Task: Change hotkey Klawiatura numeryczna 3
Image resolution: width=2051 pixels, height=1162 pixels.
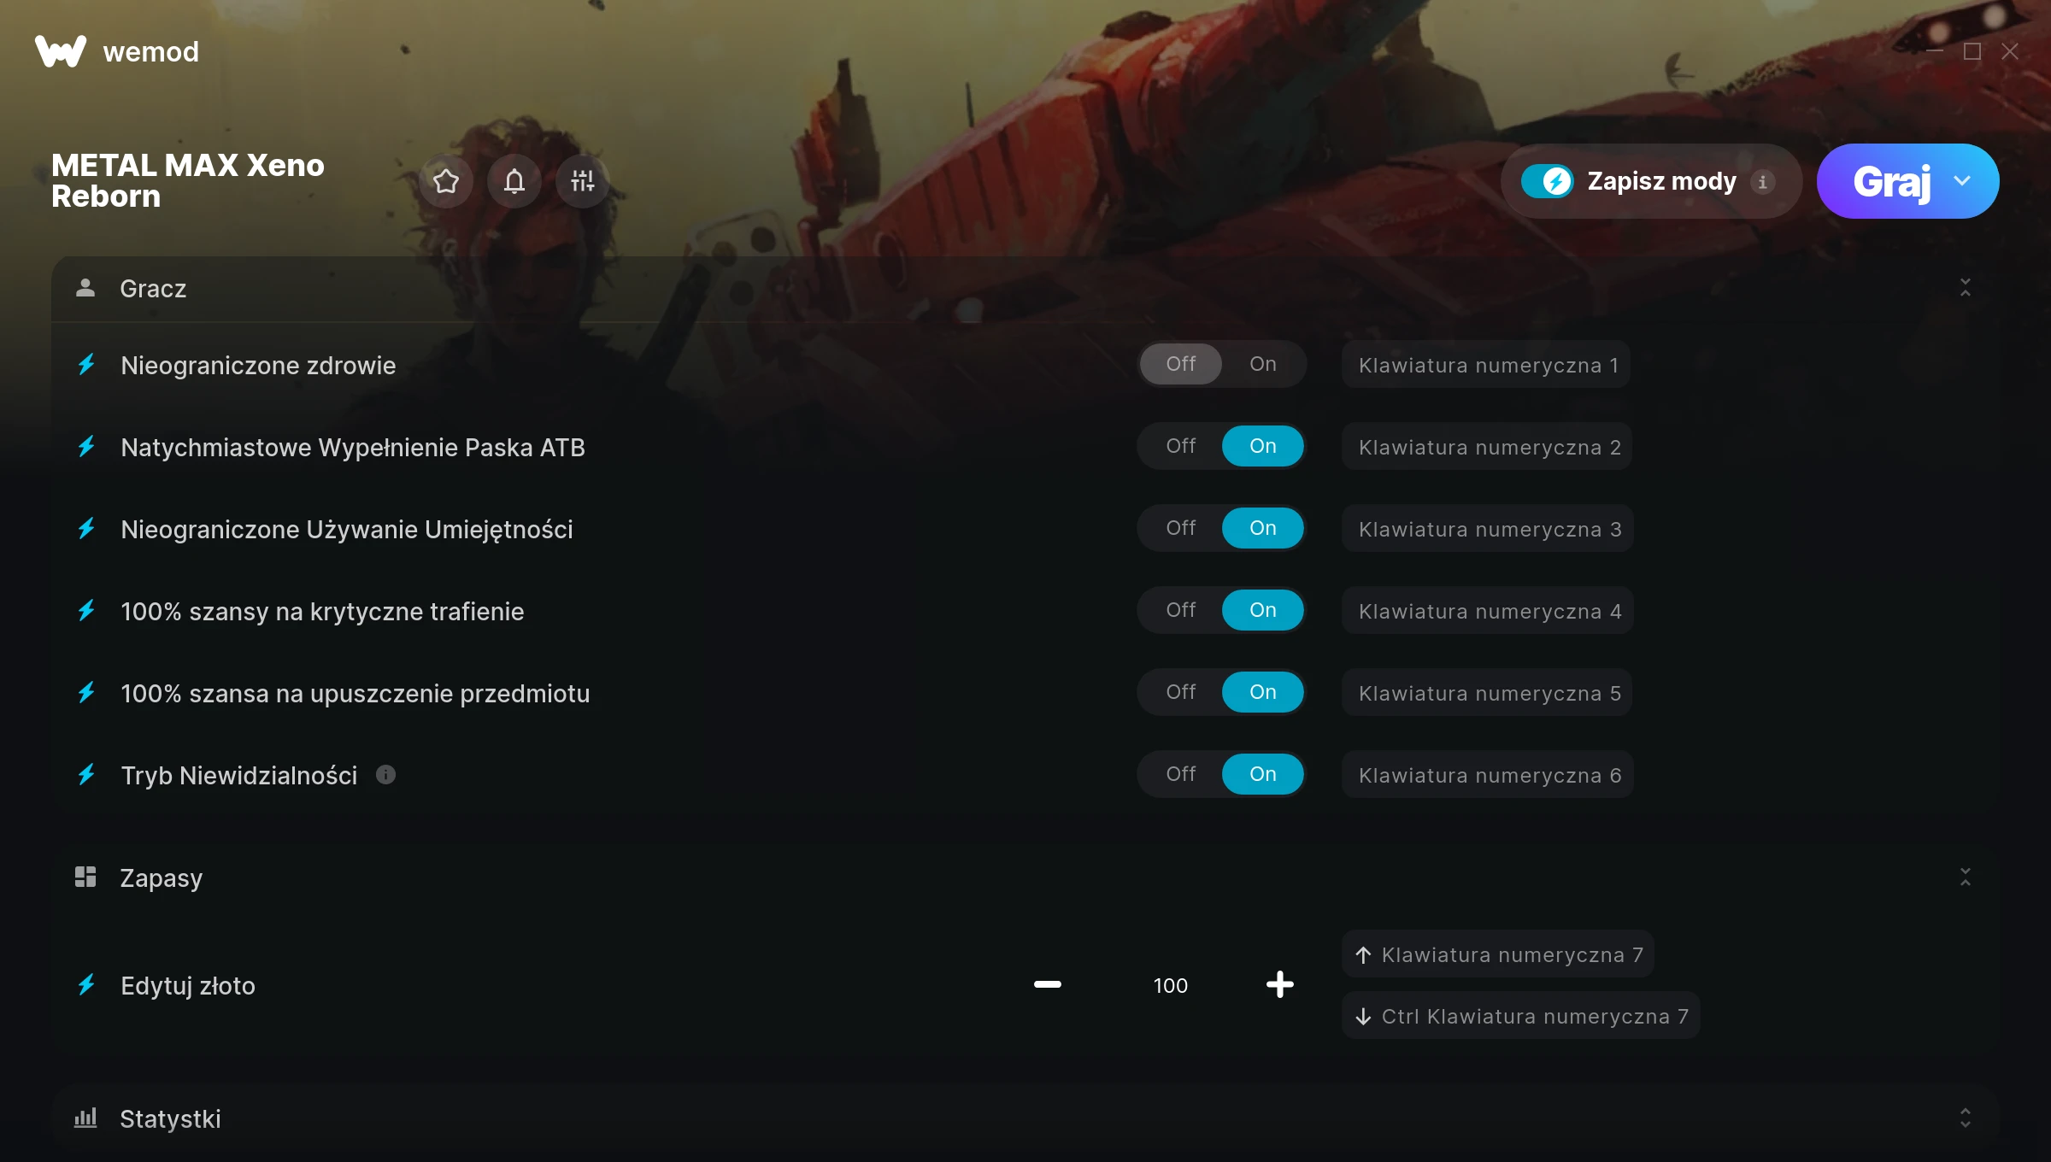Action: tap(1488, 529)
